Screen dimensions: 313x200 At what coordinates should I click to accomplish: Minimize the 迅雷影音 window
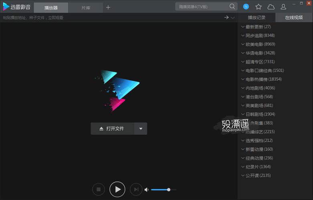(294, 3)
